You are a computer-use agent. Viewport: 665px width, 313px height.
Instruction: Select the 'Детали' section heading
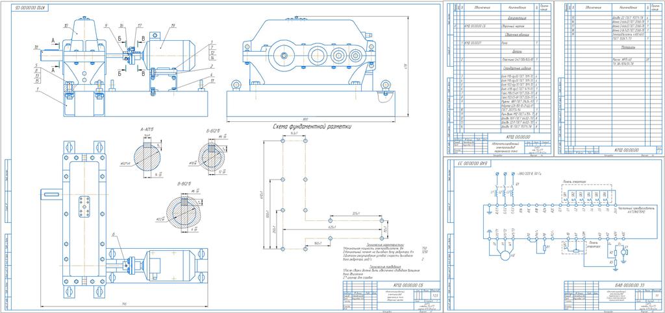click(518, 51)
